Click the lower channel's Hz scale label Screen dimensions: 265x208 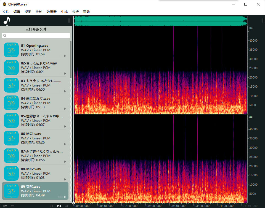point(251,117)
